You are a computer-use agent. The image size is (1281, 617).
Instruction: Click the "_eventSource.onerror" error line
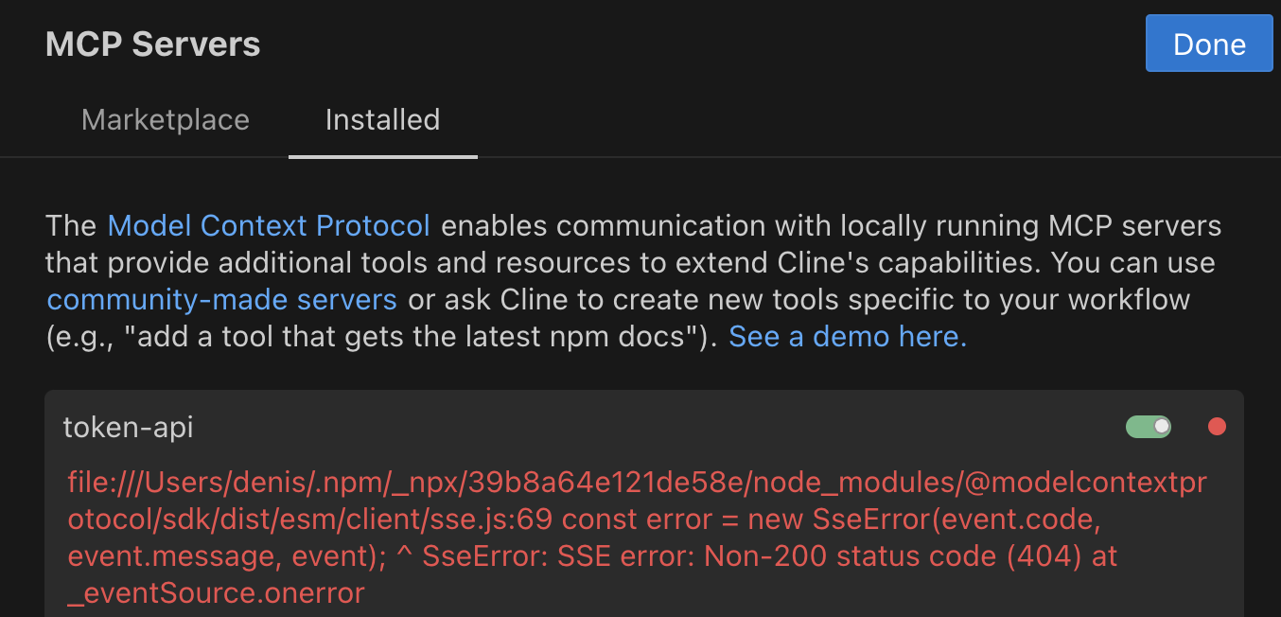[216, 593]
